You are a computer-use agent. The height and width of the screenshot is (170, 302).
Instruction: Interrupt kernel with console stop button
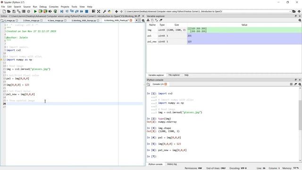[x=291, y=84]
